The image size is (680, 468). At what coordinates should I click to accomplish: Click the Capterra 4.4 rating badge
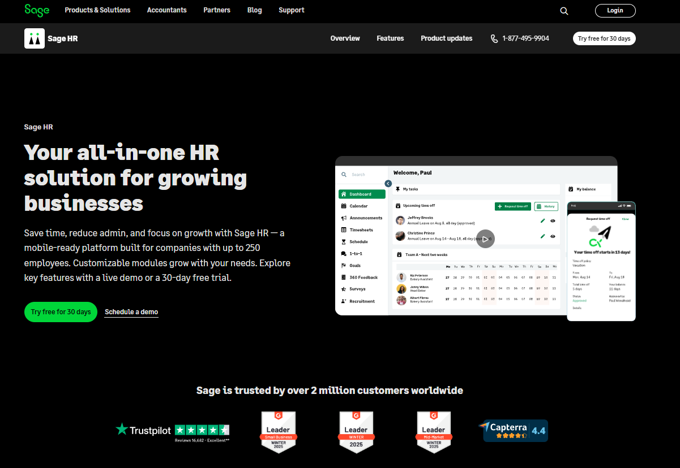(513, 431)
